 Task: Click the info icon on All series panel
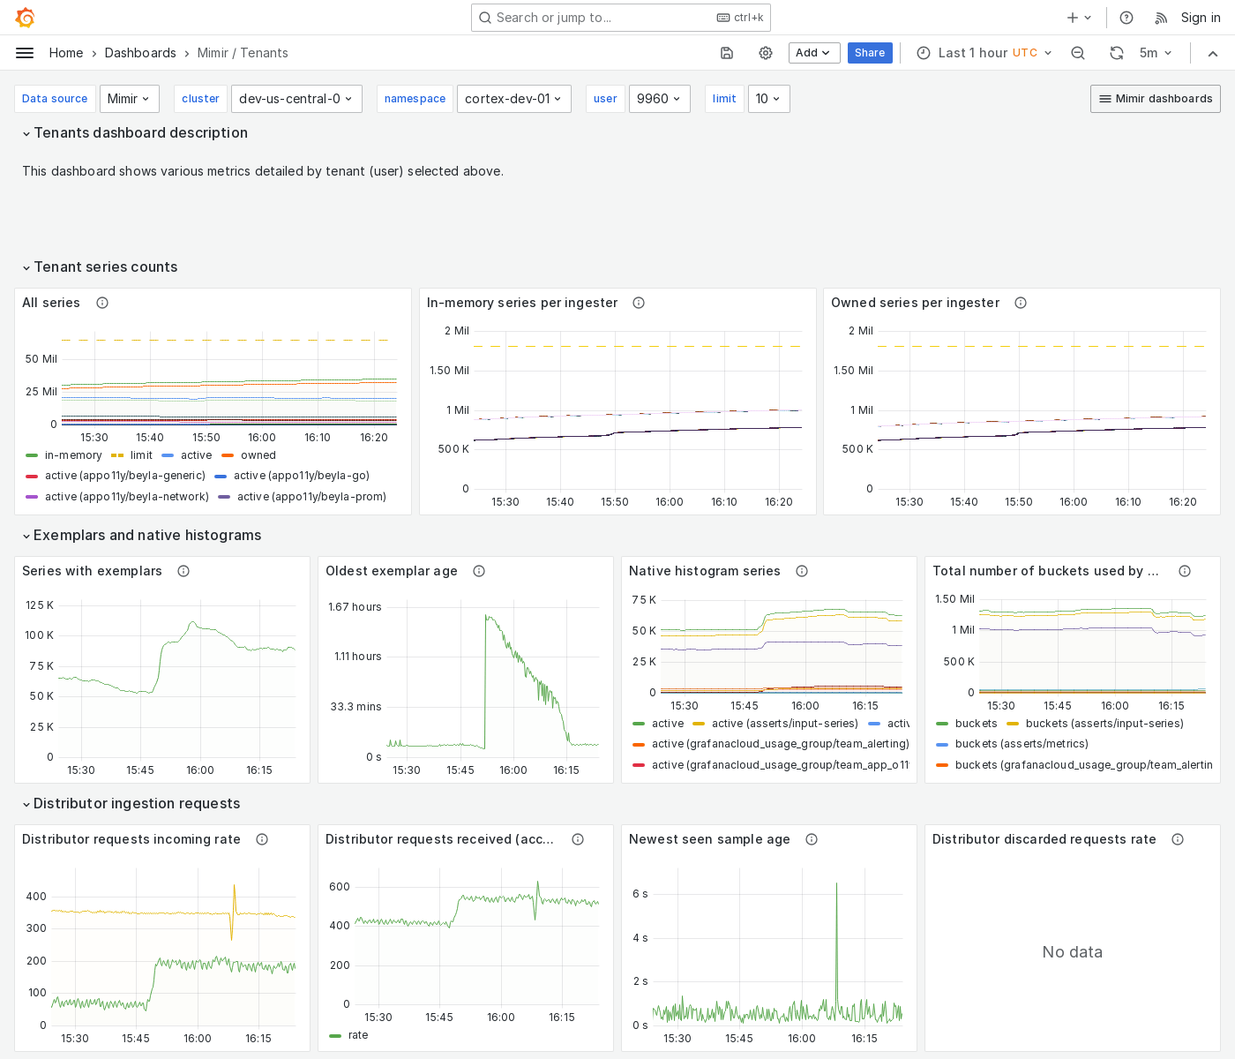[x=102, y=303]
